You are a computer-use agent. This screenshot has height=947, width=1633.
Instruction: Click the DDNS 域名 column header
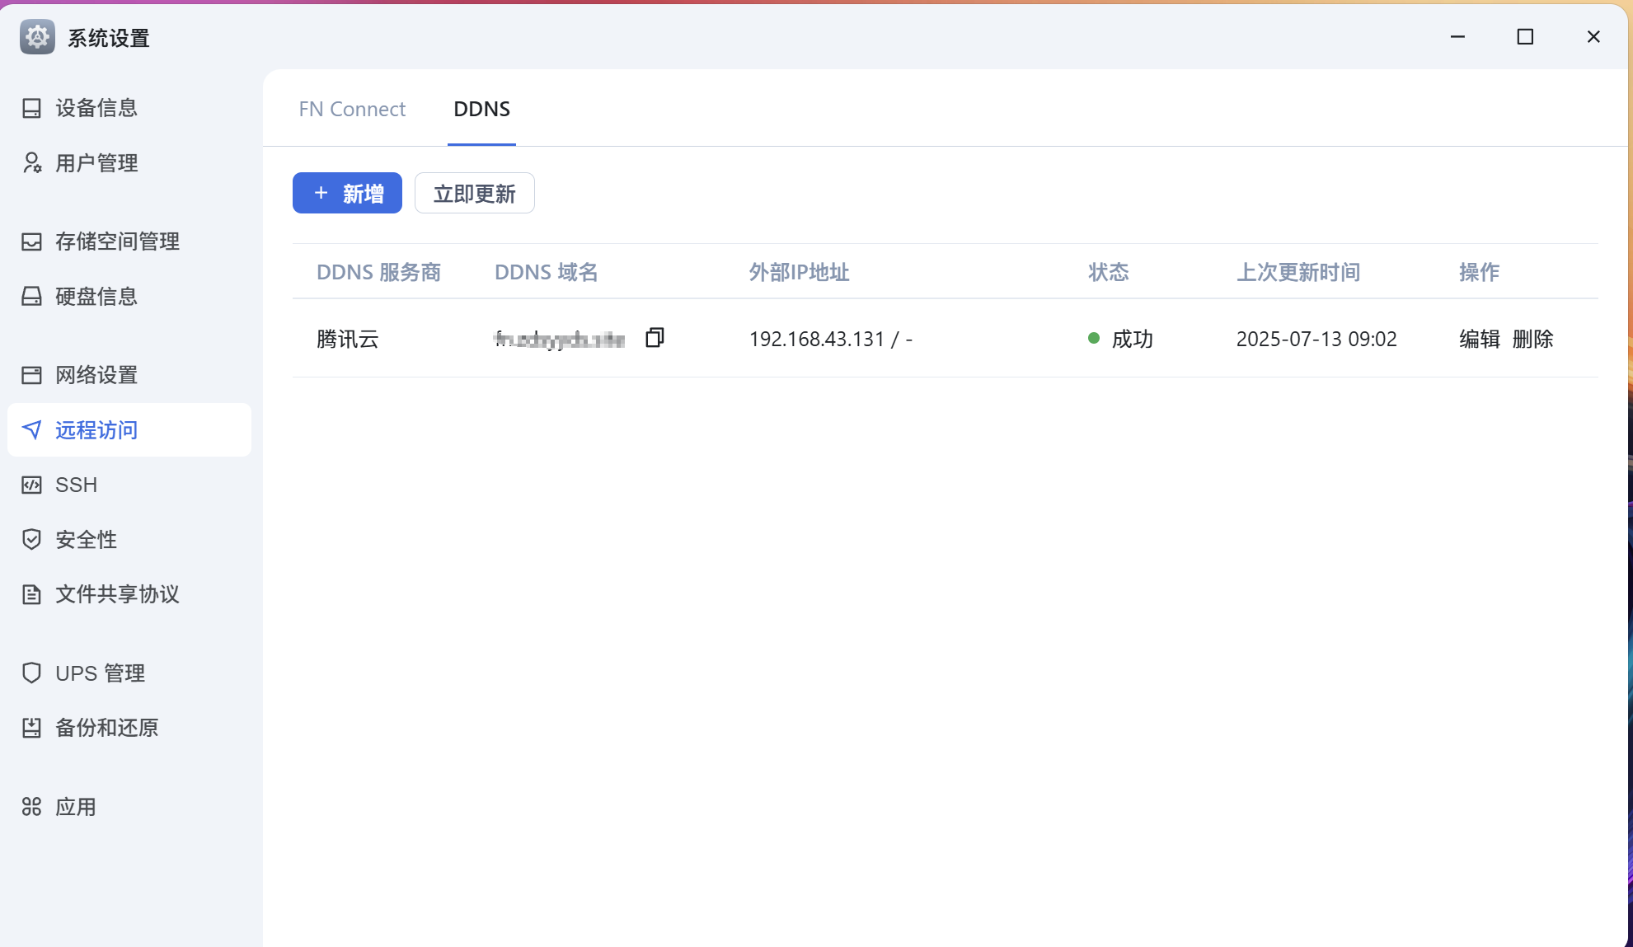pyautogui.click(x=547, y=272)
